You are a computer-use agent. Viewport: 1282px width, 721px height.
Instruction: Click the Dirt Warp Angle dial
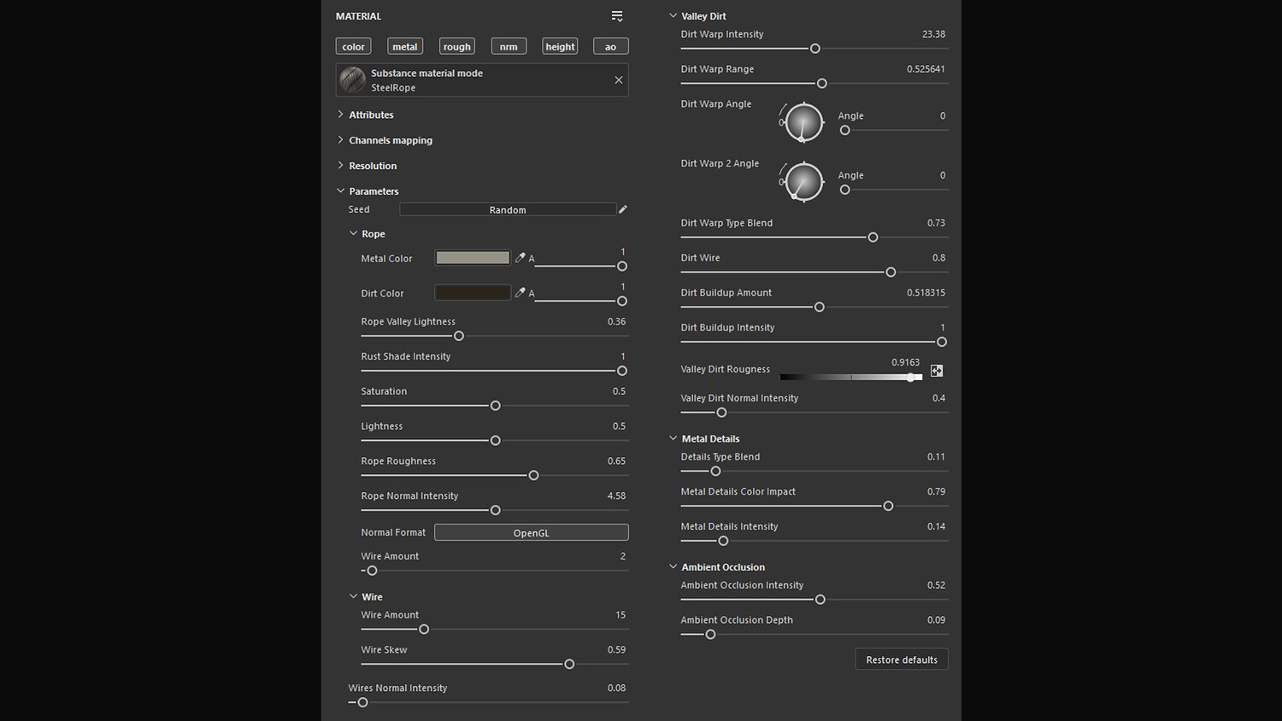(x=803, y=122)
